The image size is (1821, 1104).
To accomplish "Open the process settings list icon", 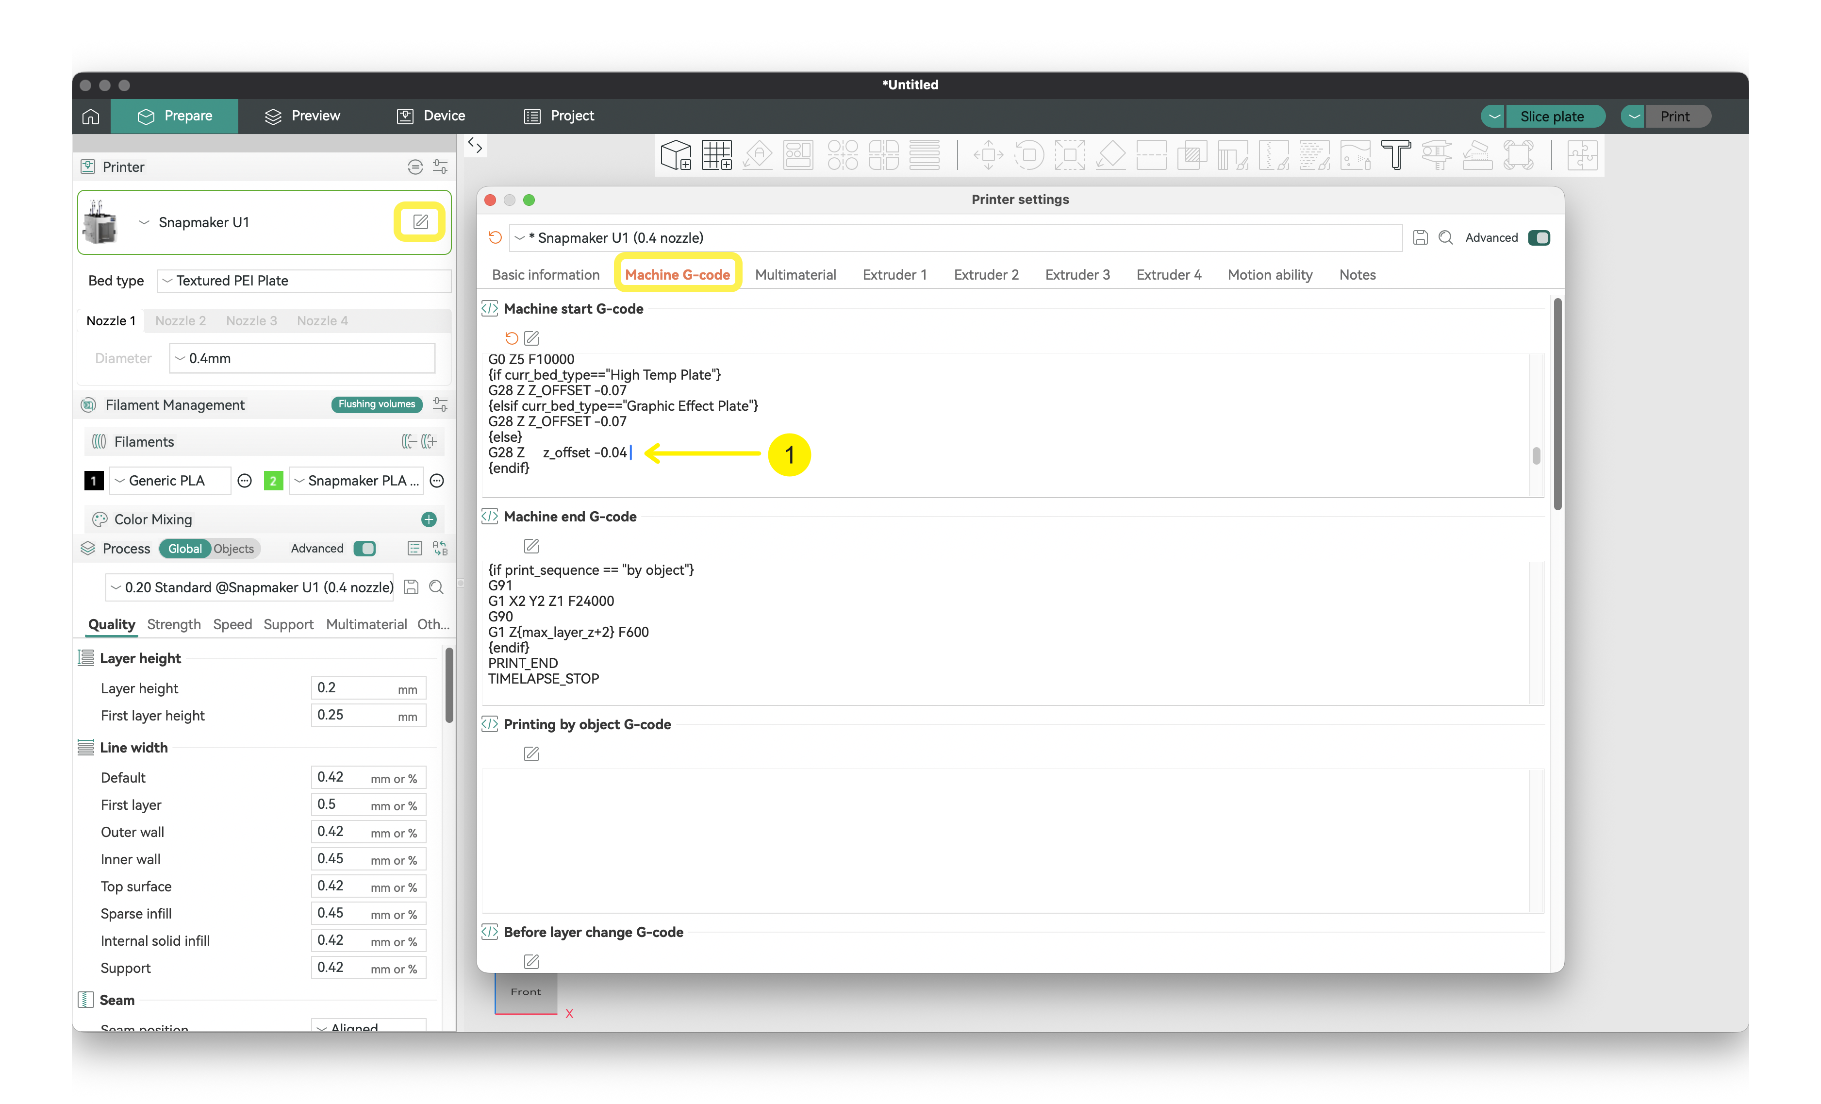I will pos(414,549).
